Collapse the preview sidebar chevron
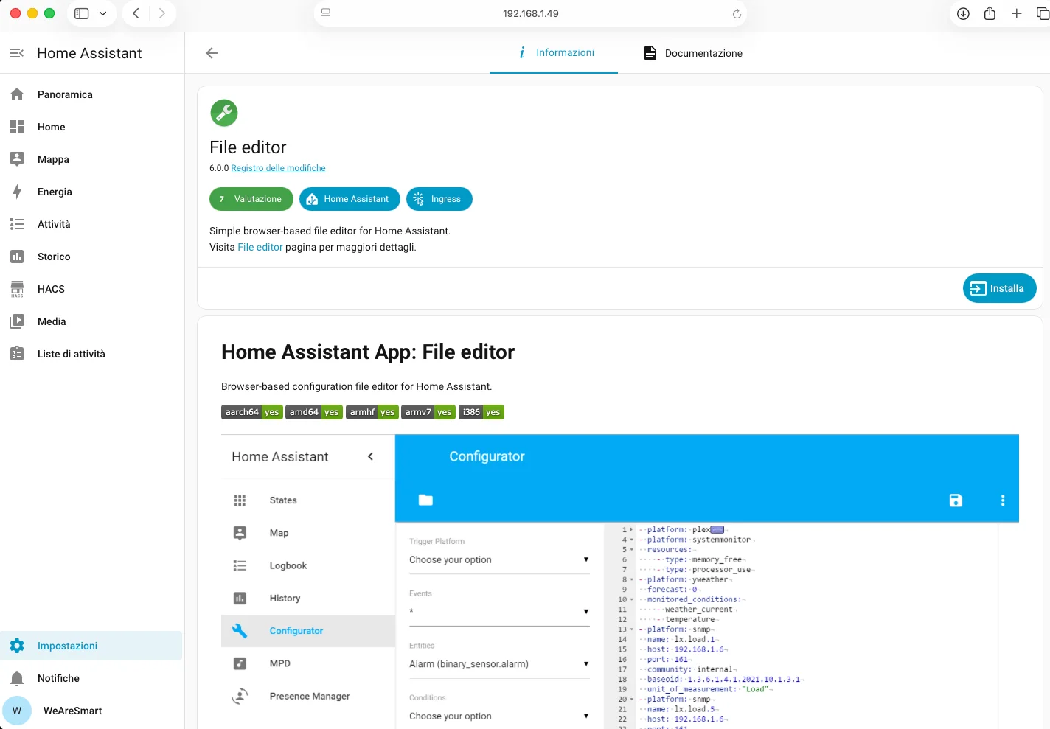The image size is (1050, 729). click(370, 456)
